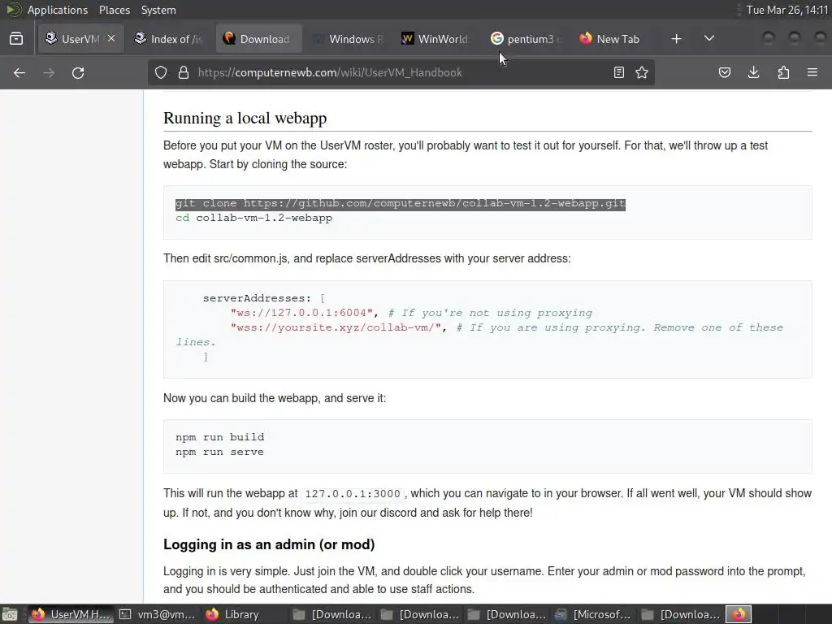
Task: Open the Firefox hamburger menu
Action: (812, 72)
